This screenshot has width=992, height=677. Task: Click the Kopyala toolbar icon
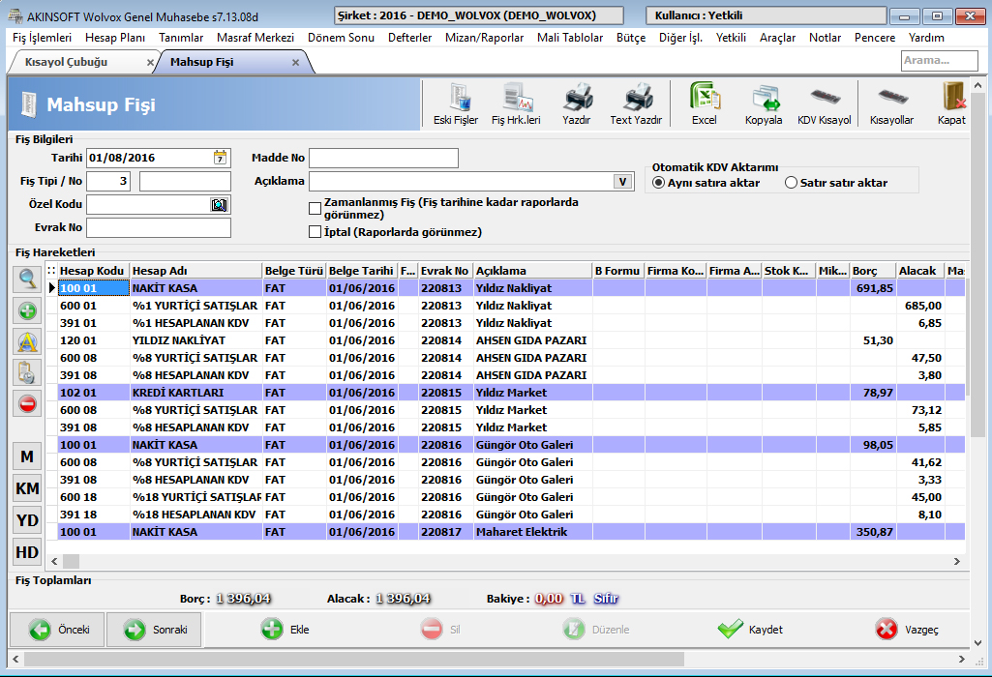coord(764,104)
